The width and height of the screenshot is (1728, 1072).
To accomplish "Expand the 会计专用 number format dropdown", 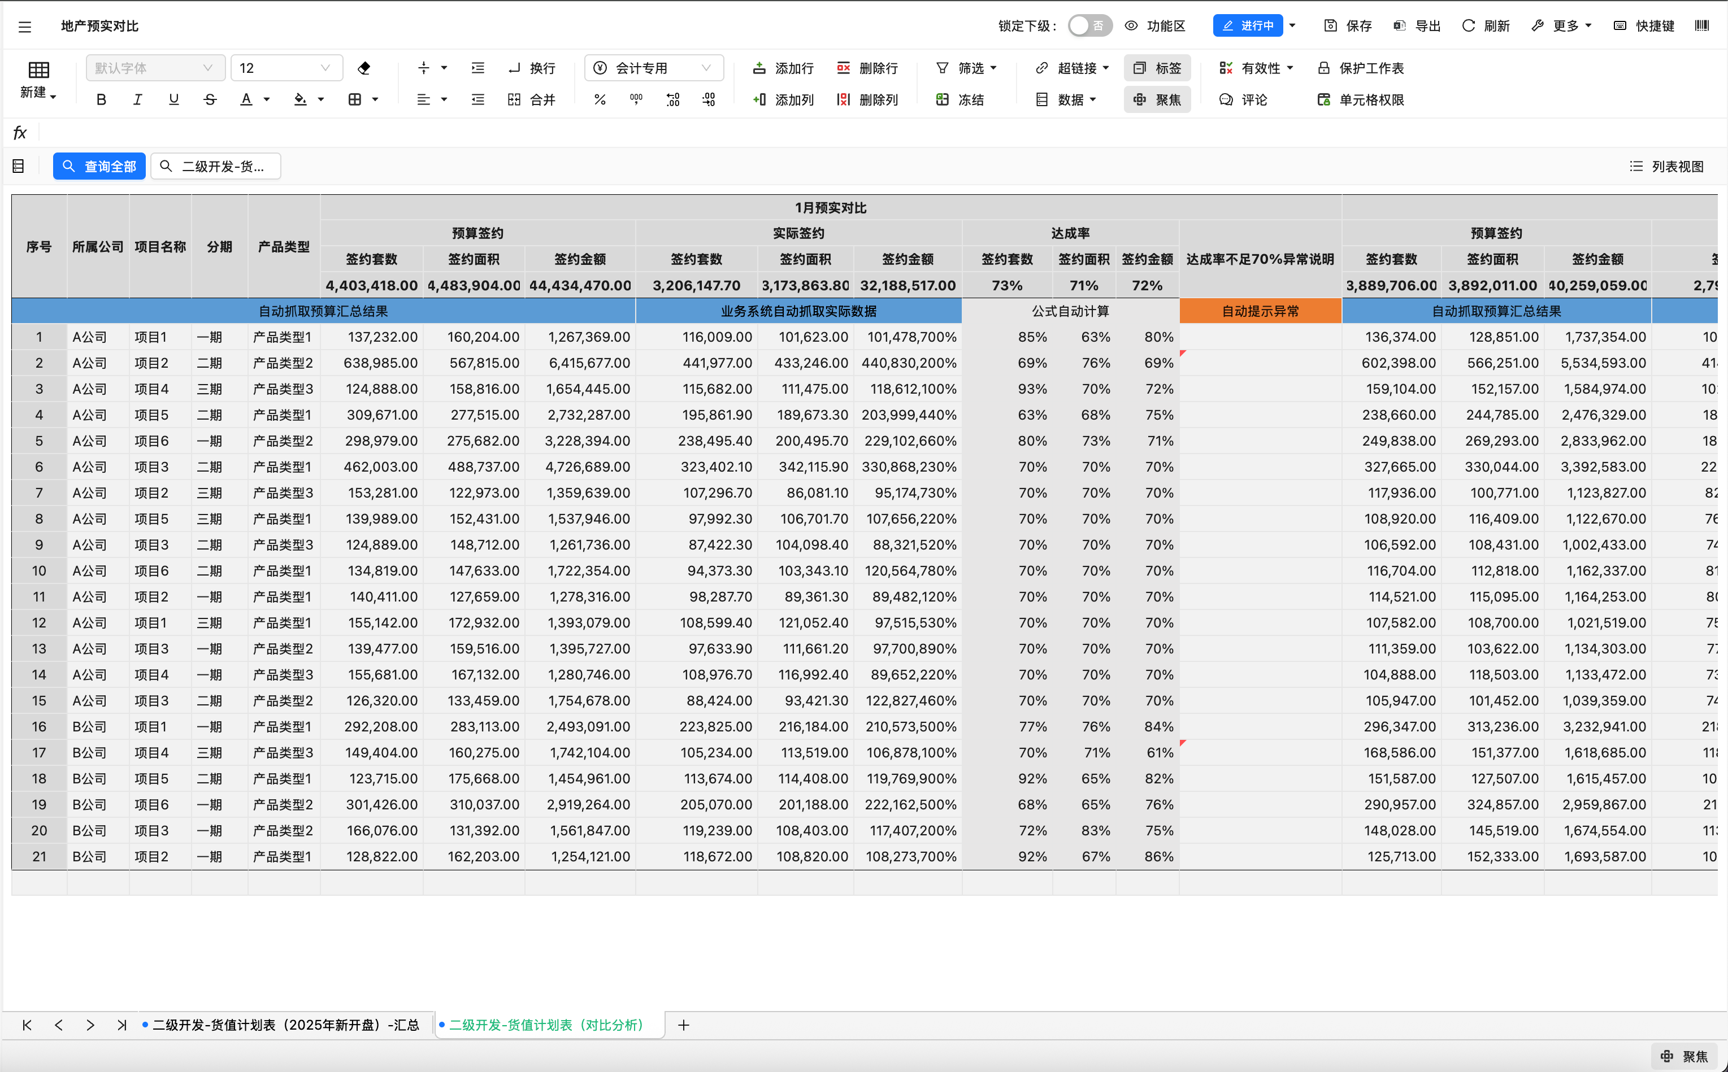I will (653, 68).
